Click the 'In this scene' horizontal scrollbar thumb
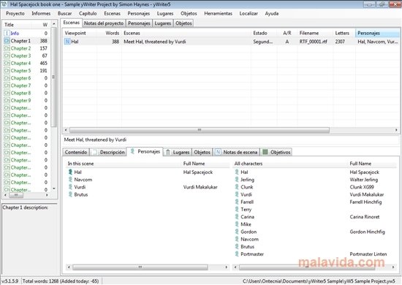 (x=140, y=267)
